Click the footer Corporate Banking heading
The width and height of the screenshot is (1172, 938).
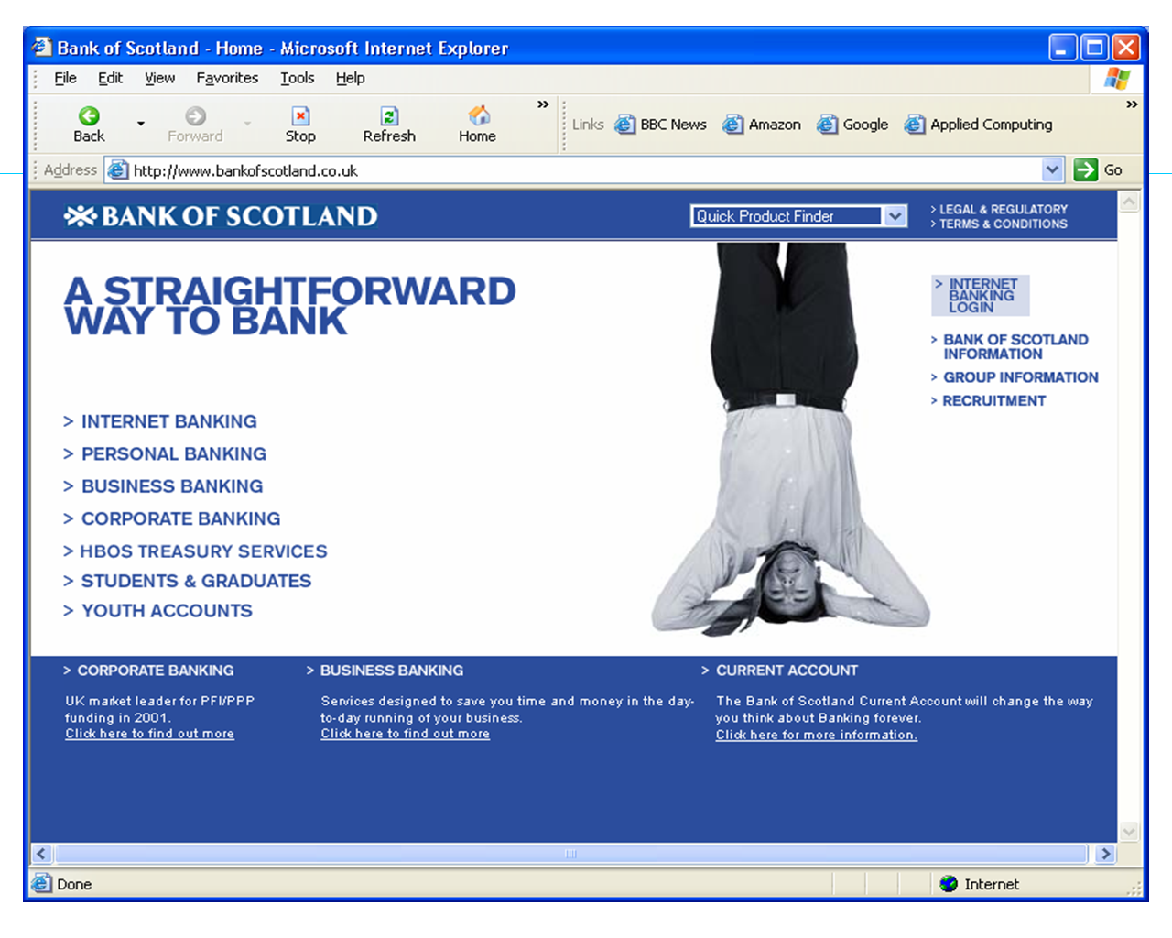(148, 671)
